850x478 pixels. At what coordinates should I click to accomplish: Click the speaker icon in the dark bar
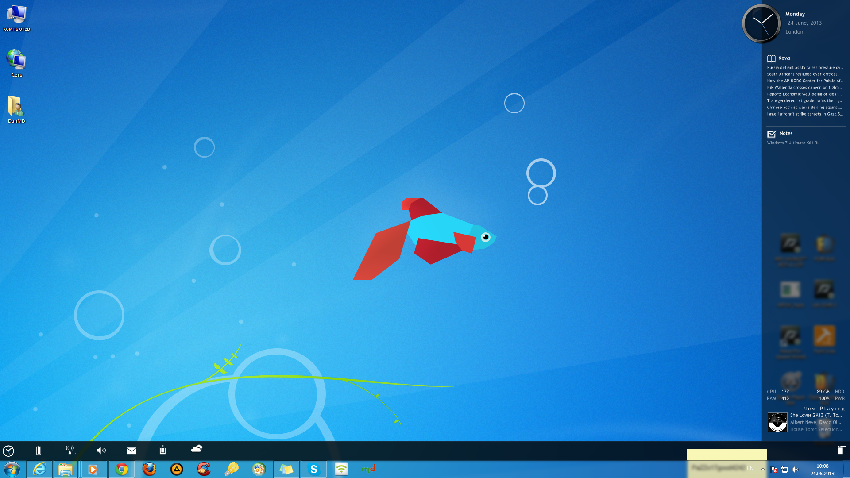[101, 451]
